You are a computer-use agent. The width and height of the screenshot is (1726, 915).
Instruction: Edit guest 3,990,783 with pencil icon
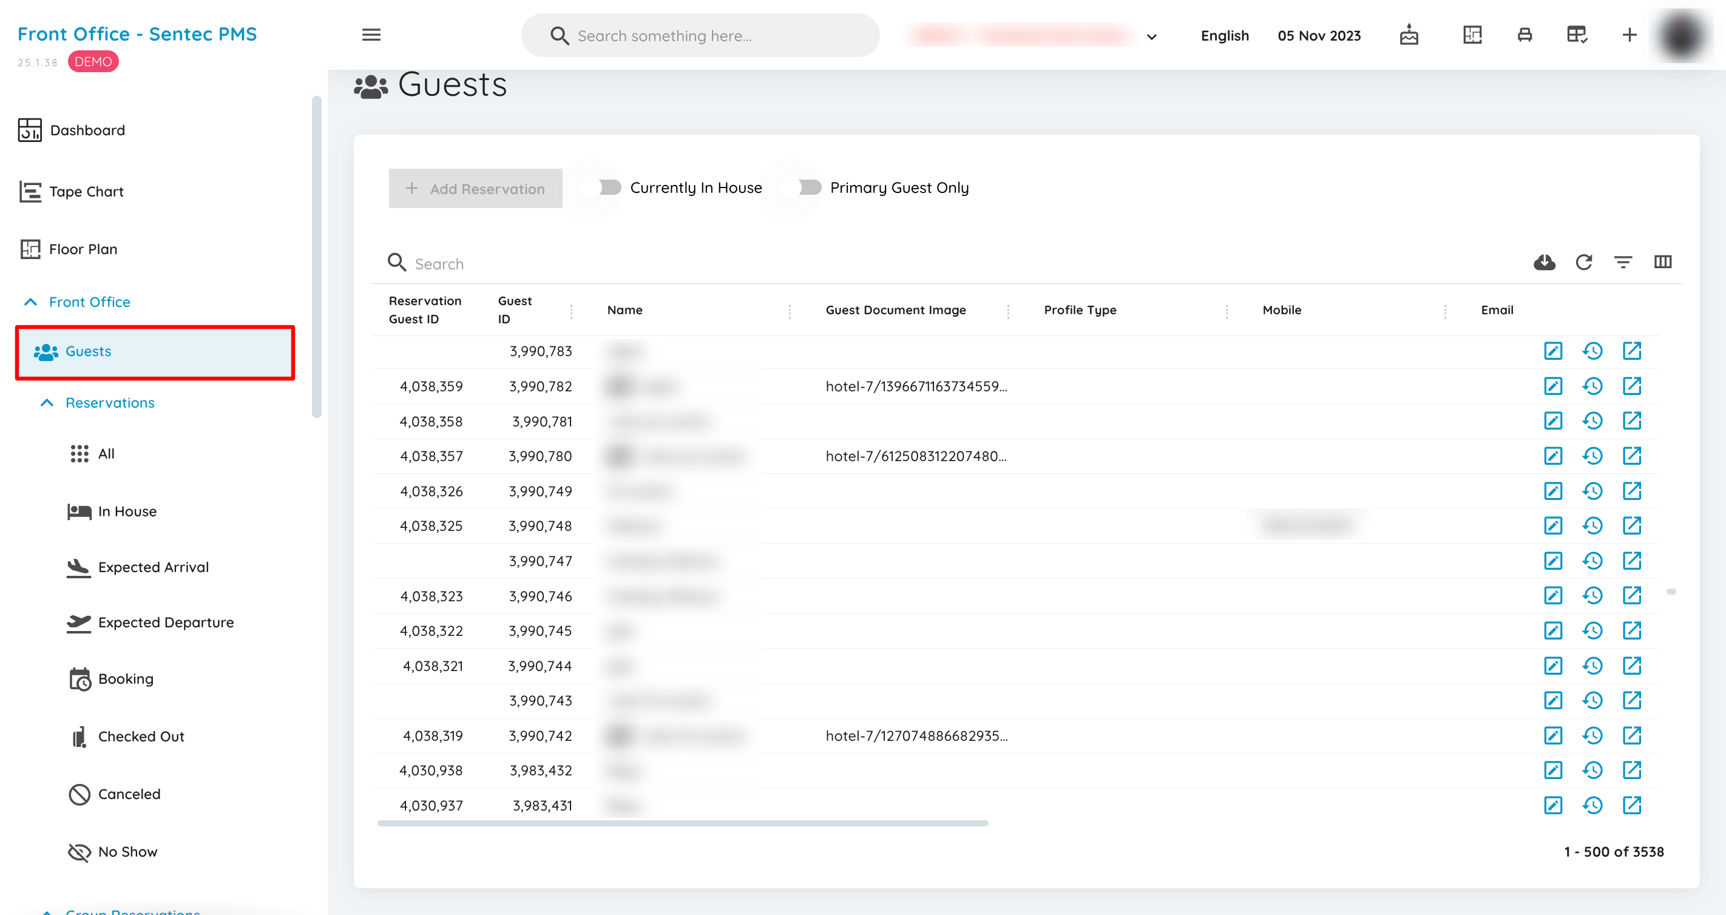pos(1553,351)
